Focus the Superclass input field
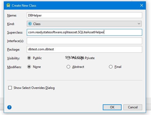 pyautogui.click(x=84, y=32)
